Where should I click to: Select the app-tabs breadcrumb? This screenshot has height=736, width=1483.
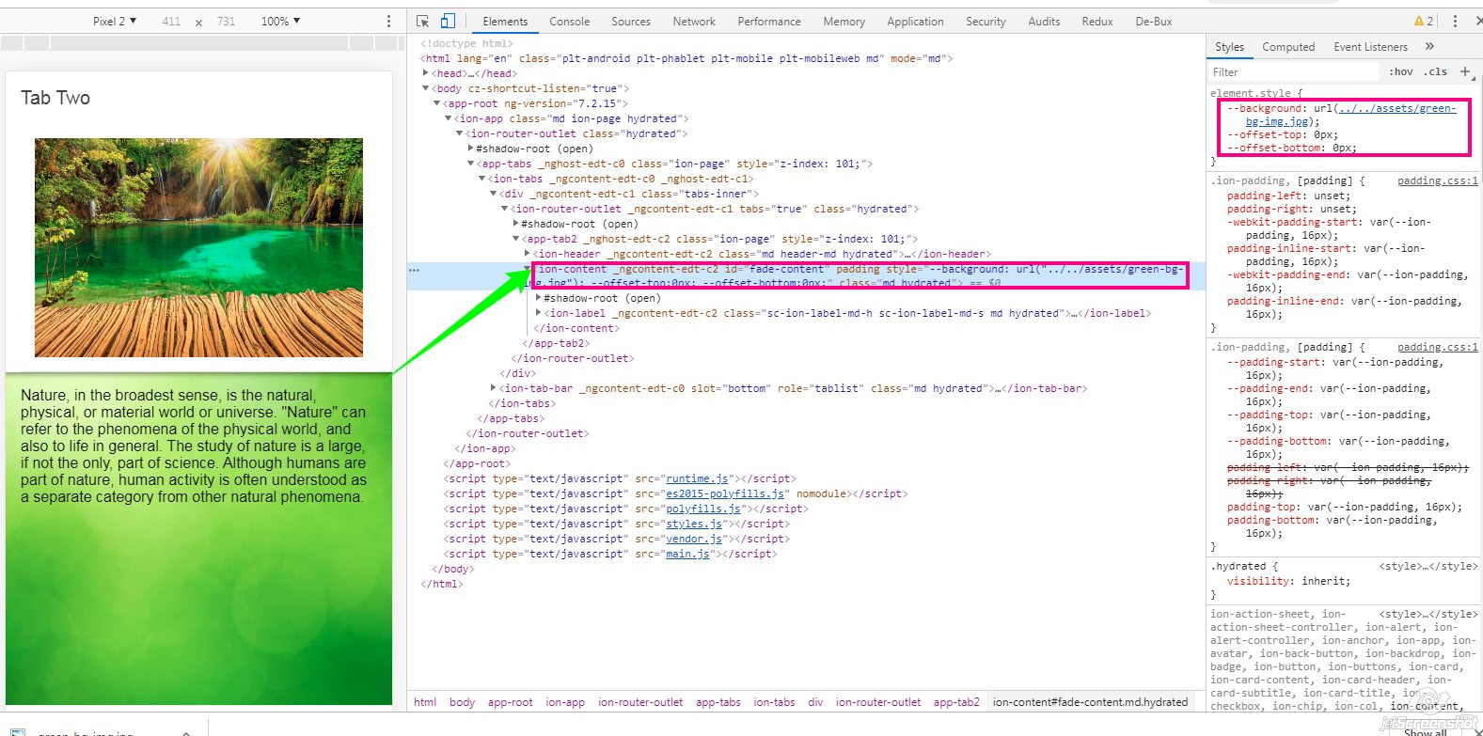(x=718, y=701)
